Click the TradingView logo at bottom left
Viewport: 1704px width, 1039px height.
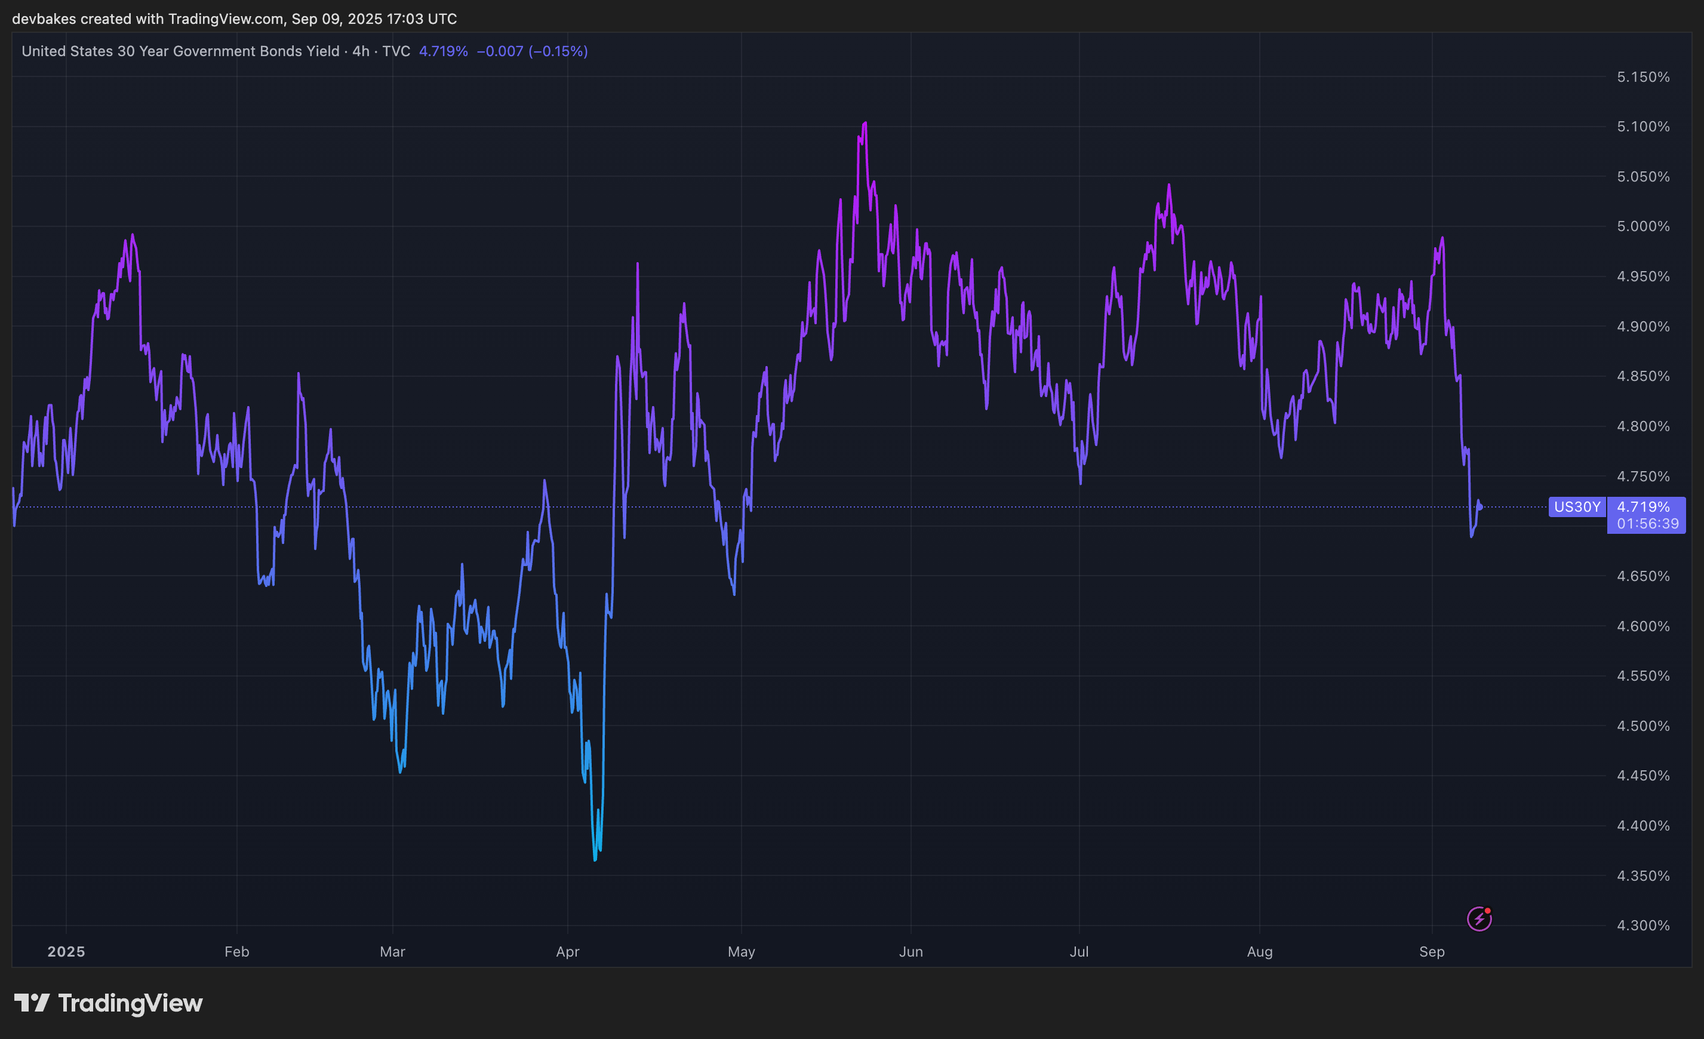pos(32,1003)
